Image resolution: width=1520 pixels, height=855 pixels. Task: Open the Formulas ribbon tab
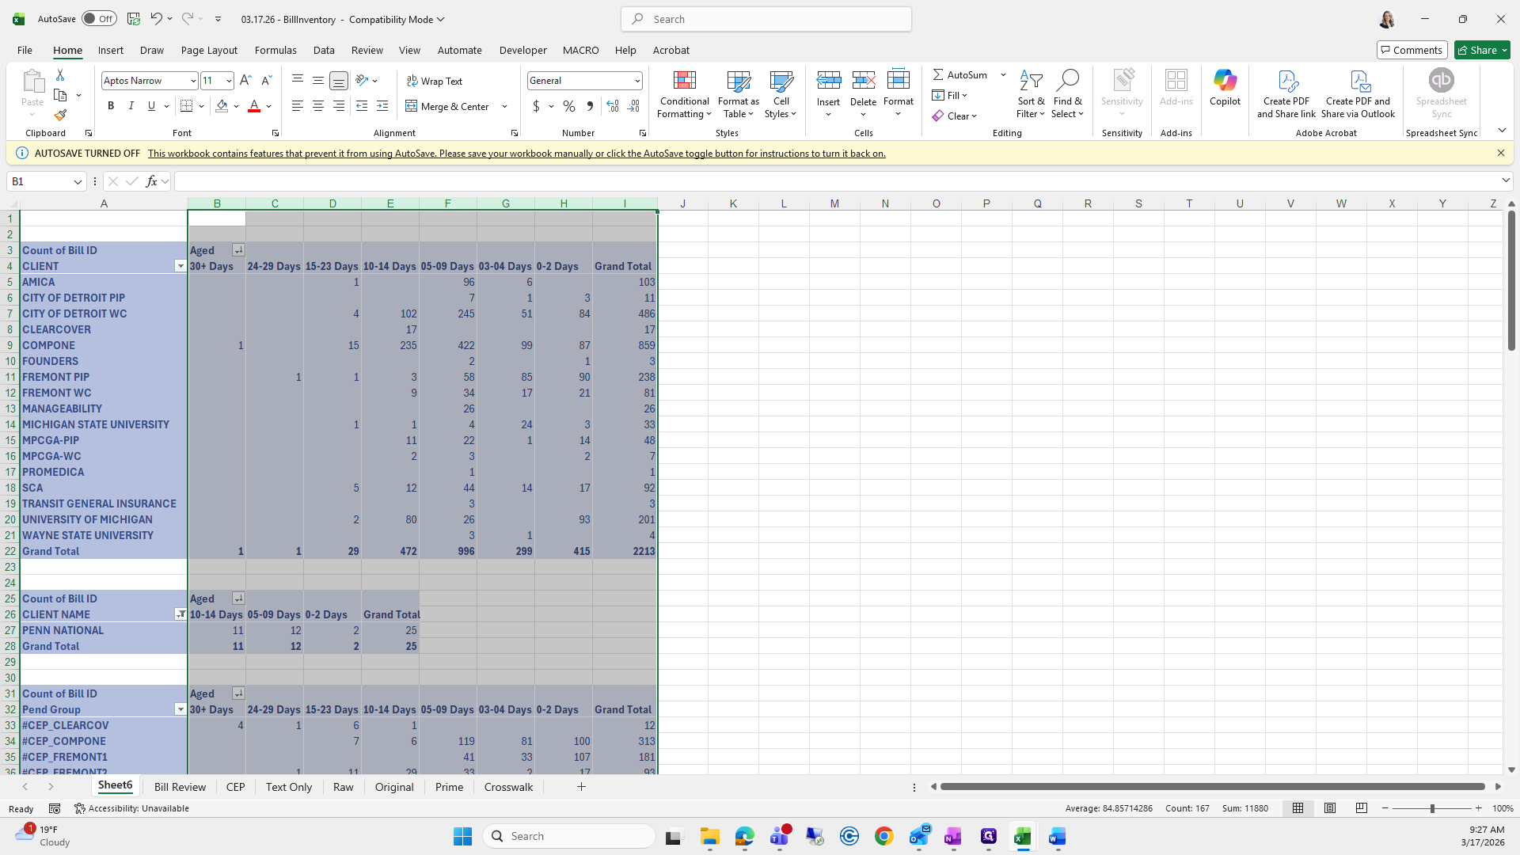pos(275,50)
